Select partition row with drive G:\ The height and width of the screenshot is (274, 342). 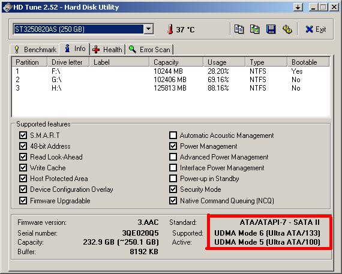tap(171, 80)
